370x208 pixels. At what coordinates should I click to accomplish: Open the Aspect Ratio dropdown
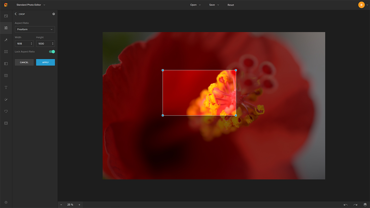point(35,29)
